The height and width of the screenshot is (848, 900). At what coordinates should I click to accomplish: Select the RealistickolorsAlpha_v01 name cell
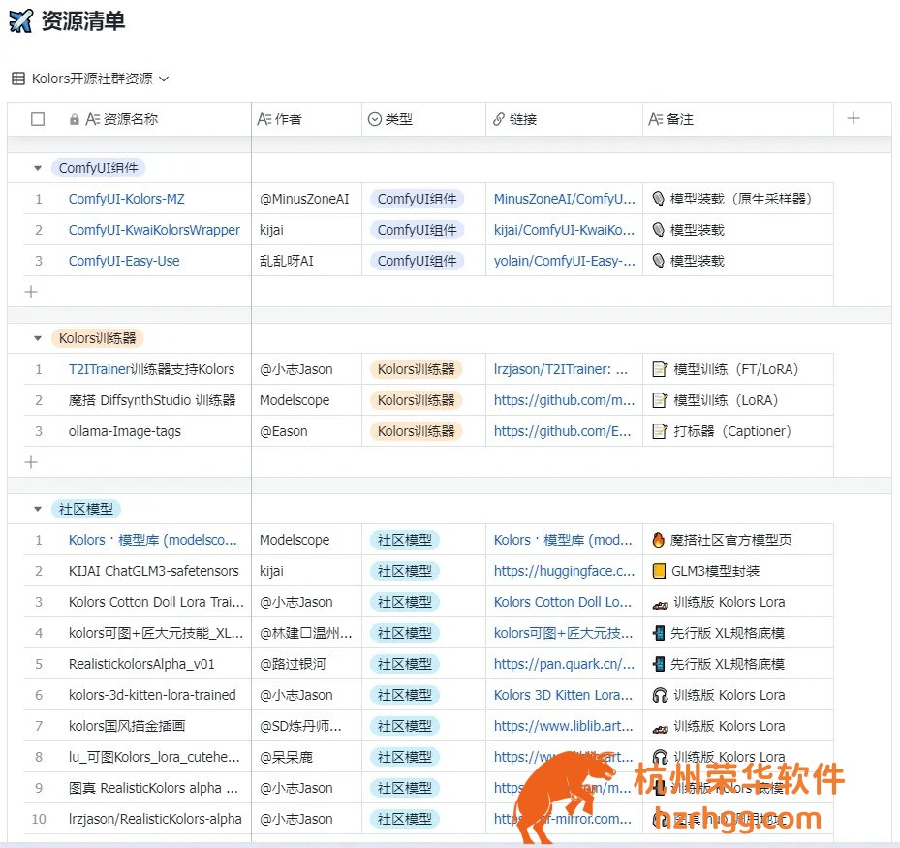tap(141, 664)
